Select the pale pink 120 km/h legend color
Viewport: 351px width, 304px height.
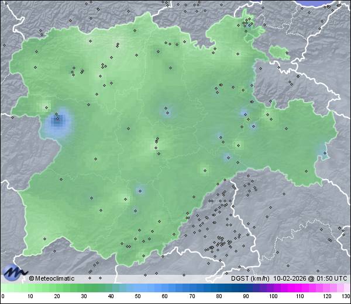(x=326, y=288)
